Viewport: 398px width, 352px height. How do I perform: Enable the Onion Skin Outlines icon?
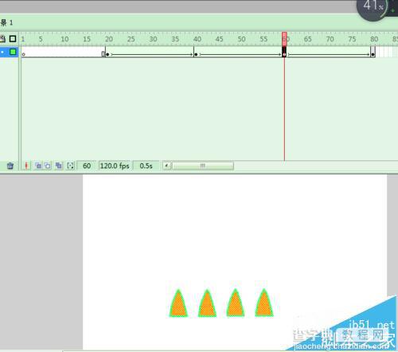point(48,166)
